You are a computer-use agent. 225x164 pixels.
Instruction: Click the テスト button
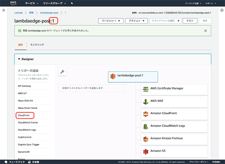click(190, 21)
